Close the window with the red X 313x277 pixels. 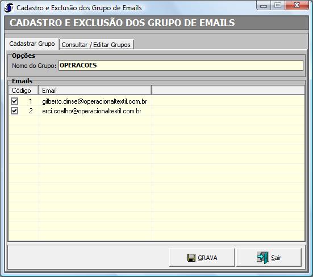click(297, 6)
